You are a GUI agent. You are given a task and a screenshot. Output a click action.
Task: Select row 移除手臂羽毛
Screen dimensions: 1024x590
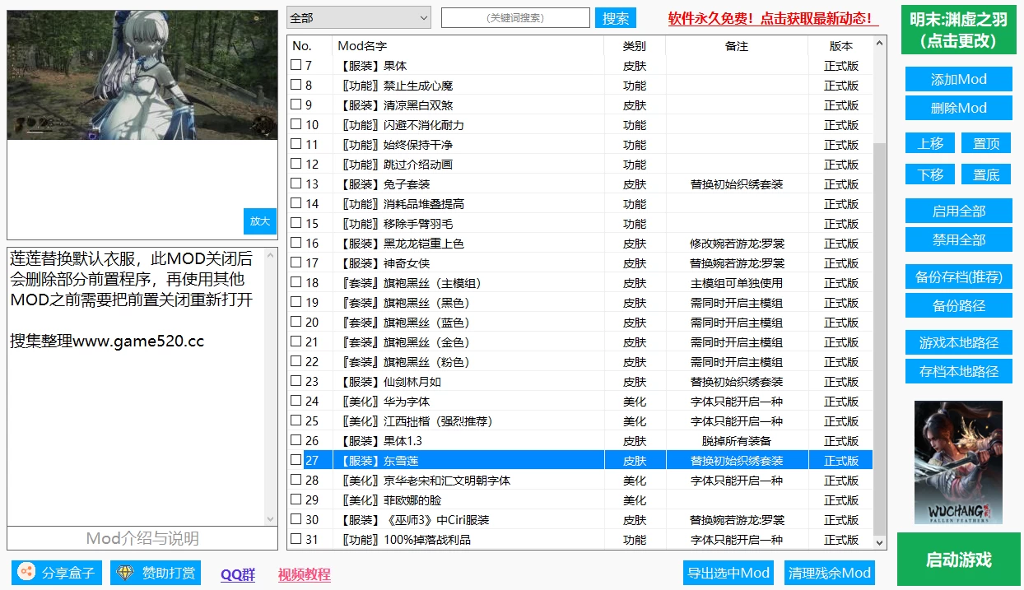point(580,223)
